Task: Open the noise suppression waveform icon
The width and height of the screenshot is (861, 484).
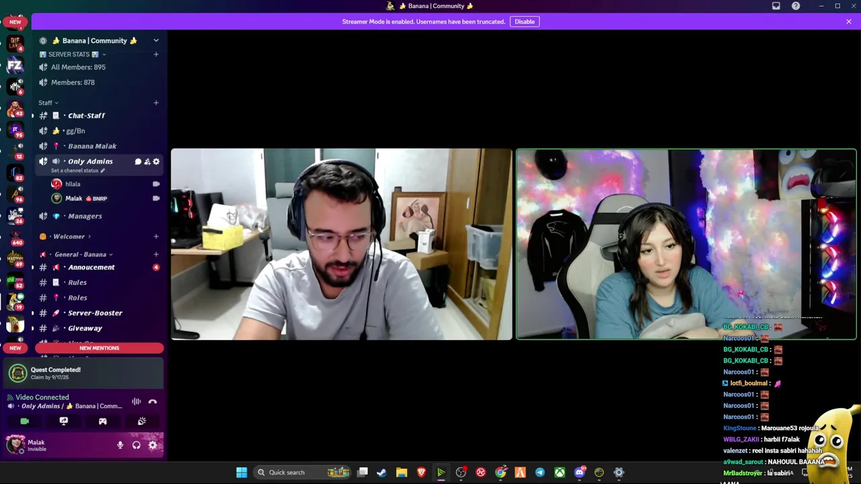Action: (x=137, y=401)
